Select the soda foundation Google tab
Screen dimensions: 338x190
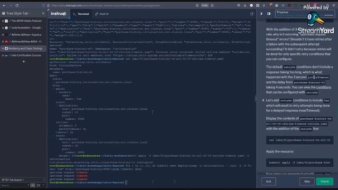(23, 28)
